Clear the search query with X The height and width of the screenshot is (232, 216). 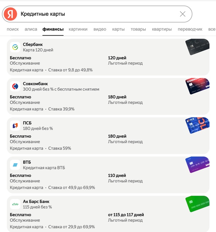tap(183, 14)
